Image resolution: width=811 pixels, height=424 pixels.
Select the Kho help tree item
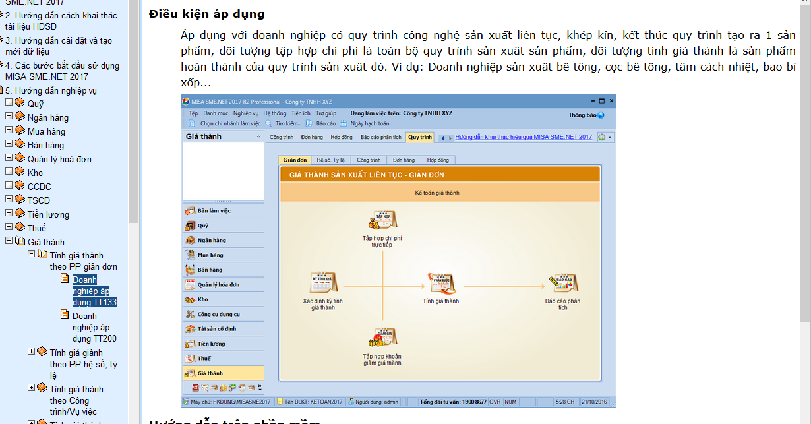(35, 173)
